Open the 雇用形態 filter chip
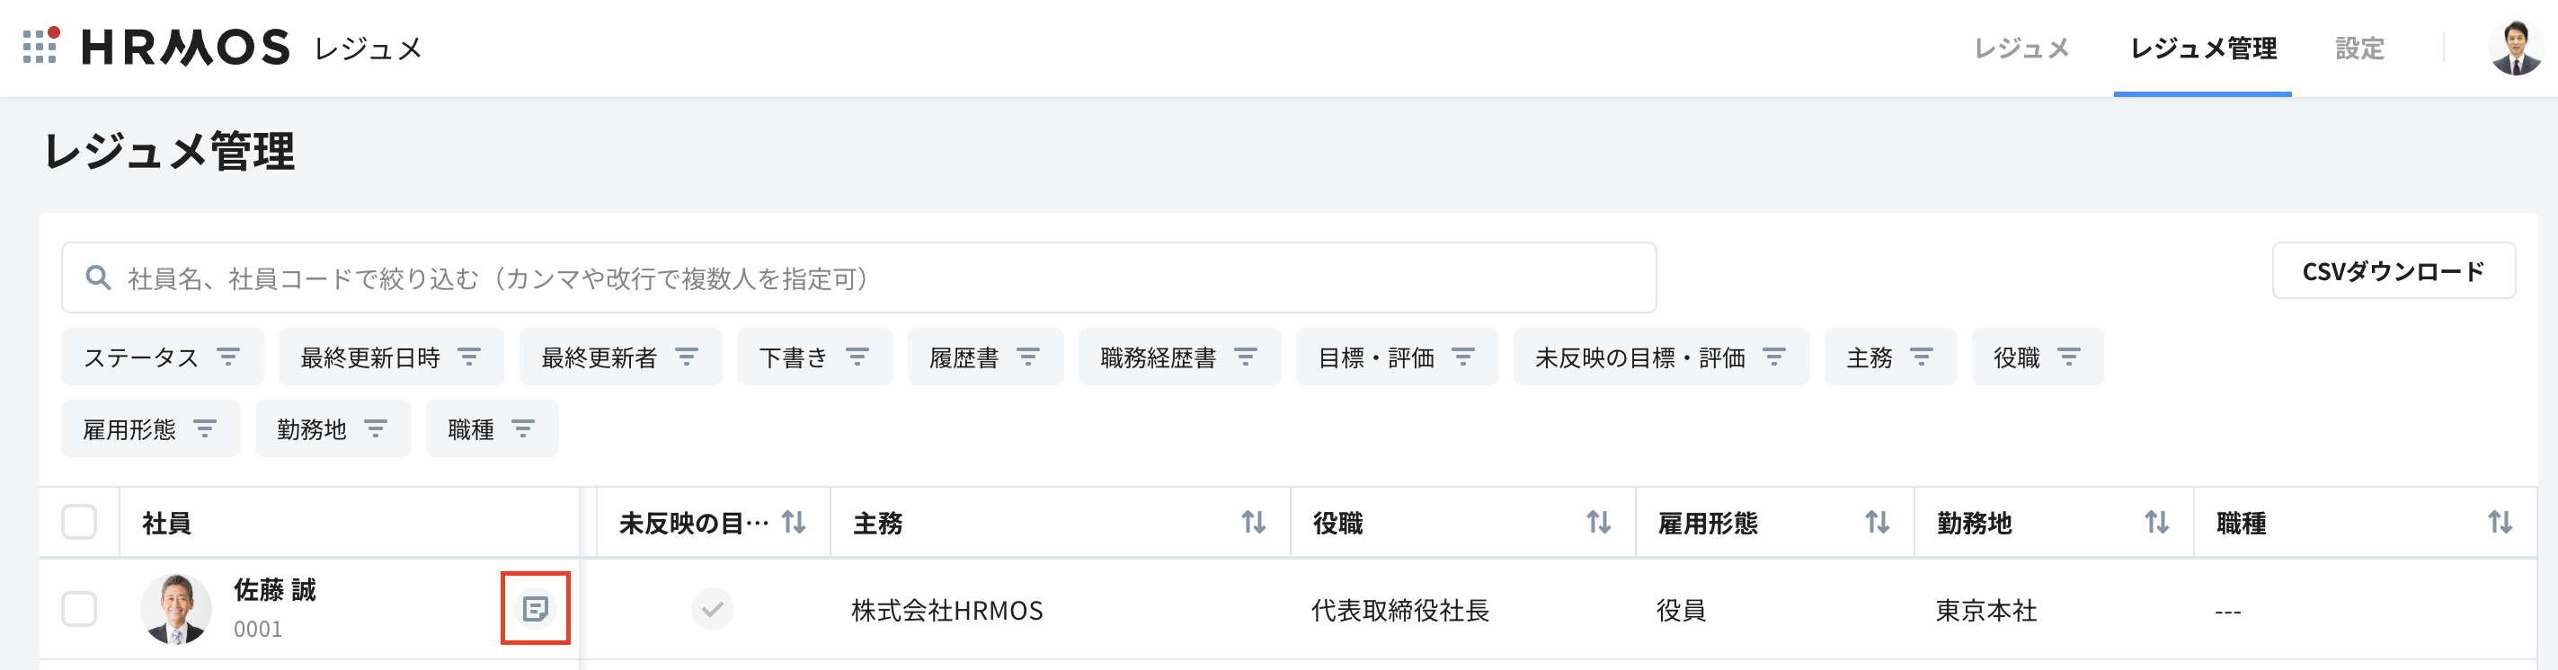 [x=150, y=428]
